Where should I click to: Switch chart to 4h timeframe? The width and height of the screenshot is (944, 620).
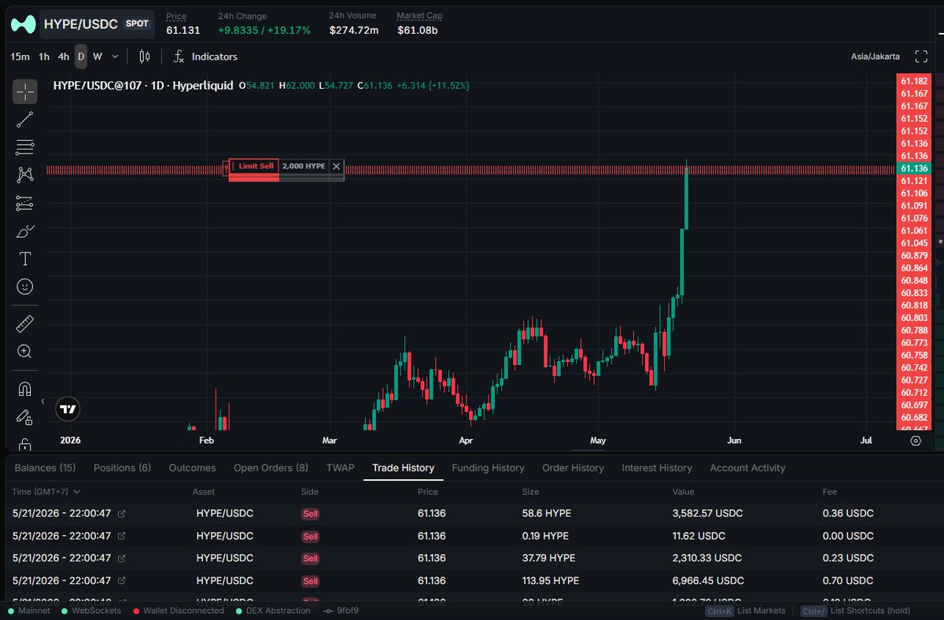(x=64, y=57)
